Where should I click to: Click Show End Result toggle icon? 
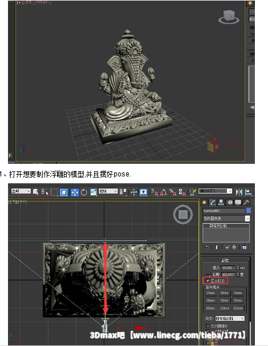pyautogui.click(x=217, y=247)
